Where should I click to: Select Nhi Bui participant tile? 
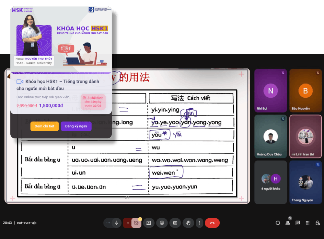(x=271, y=91)
